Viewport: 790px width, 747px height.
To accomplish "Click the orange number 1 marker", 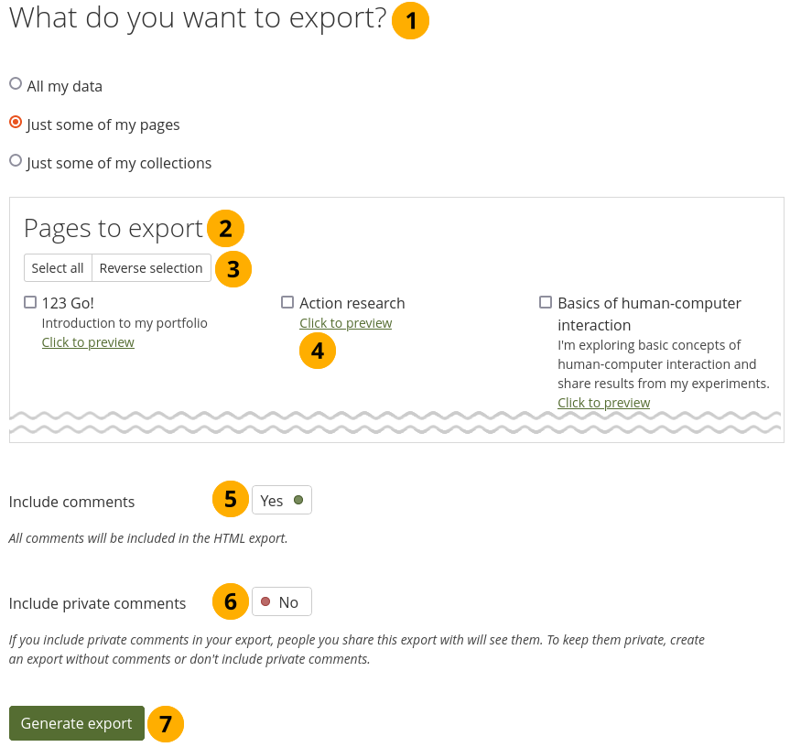I will 411,20.
